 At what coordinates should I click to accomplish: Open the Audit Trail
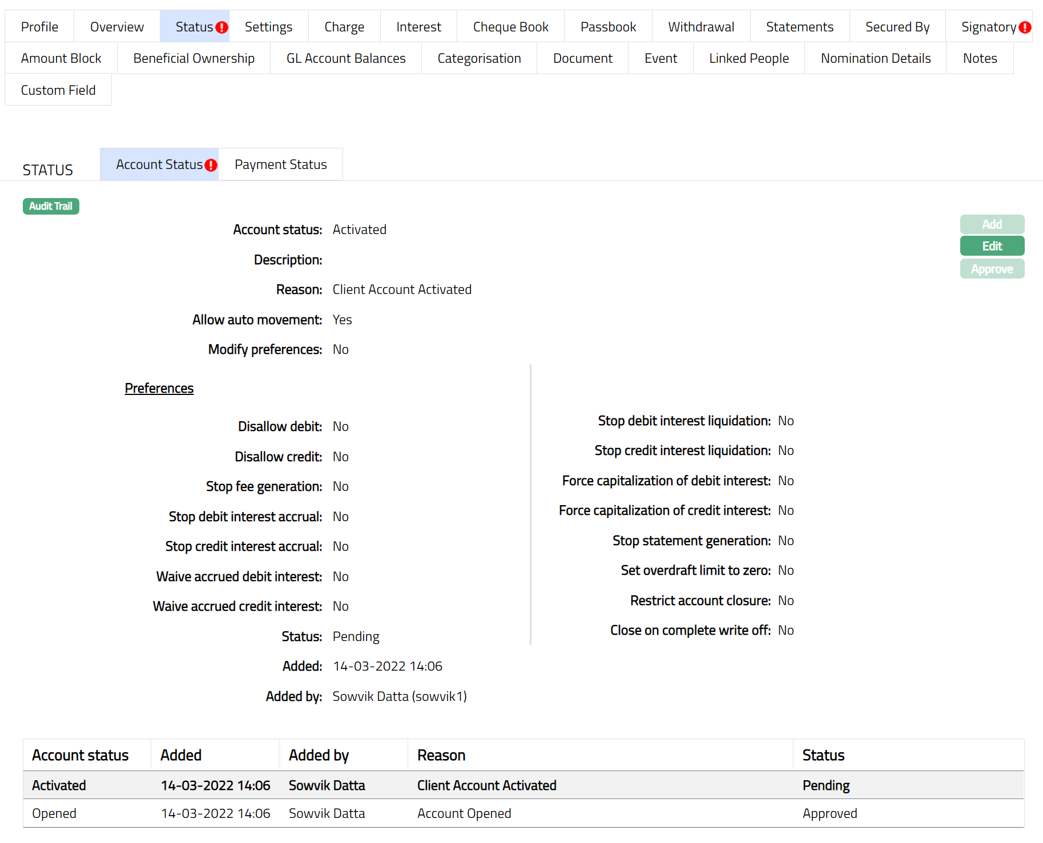tap(51, 206)
